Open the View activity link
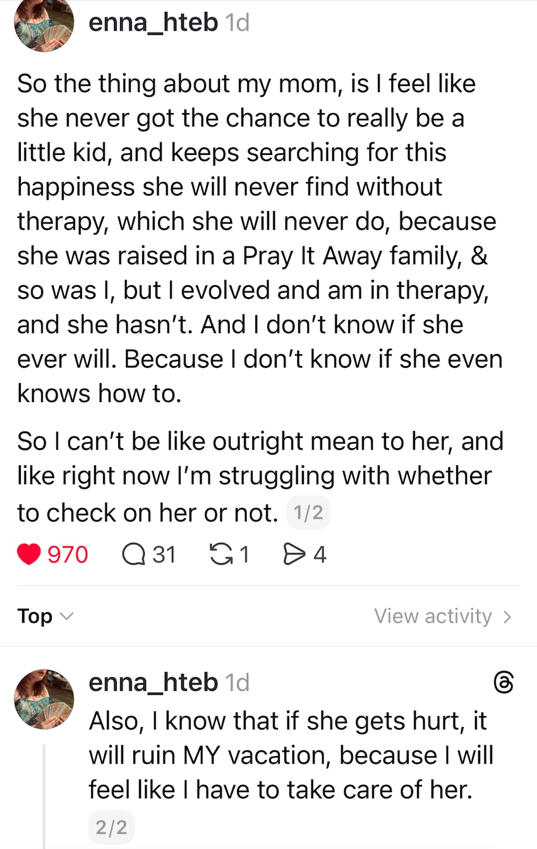The width and height of the screenshot is (537, 849). click(442, 616)
